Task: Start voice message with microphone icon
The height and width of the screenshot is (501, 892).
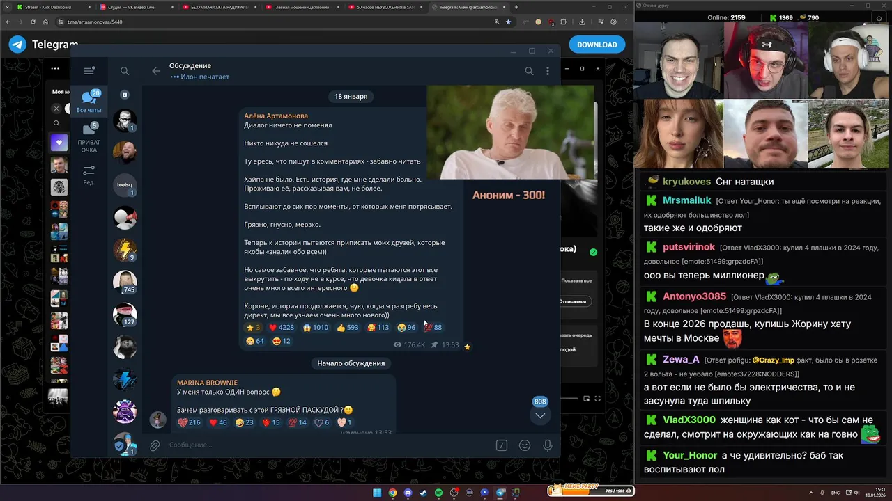Action: pos(548,445)
